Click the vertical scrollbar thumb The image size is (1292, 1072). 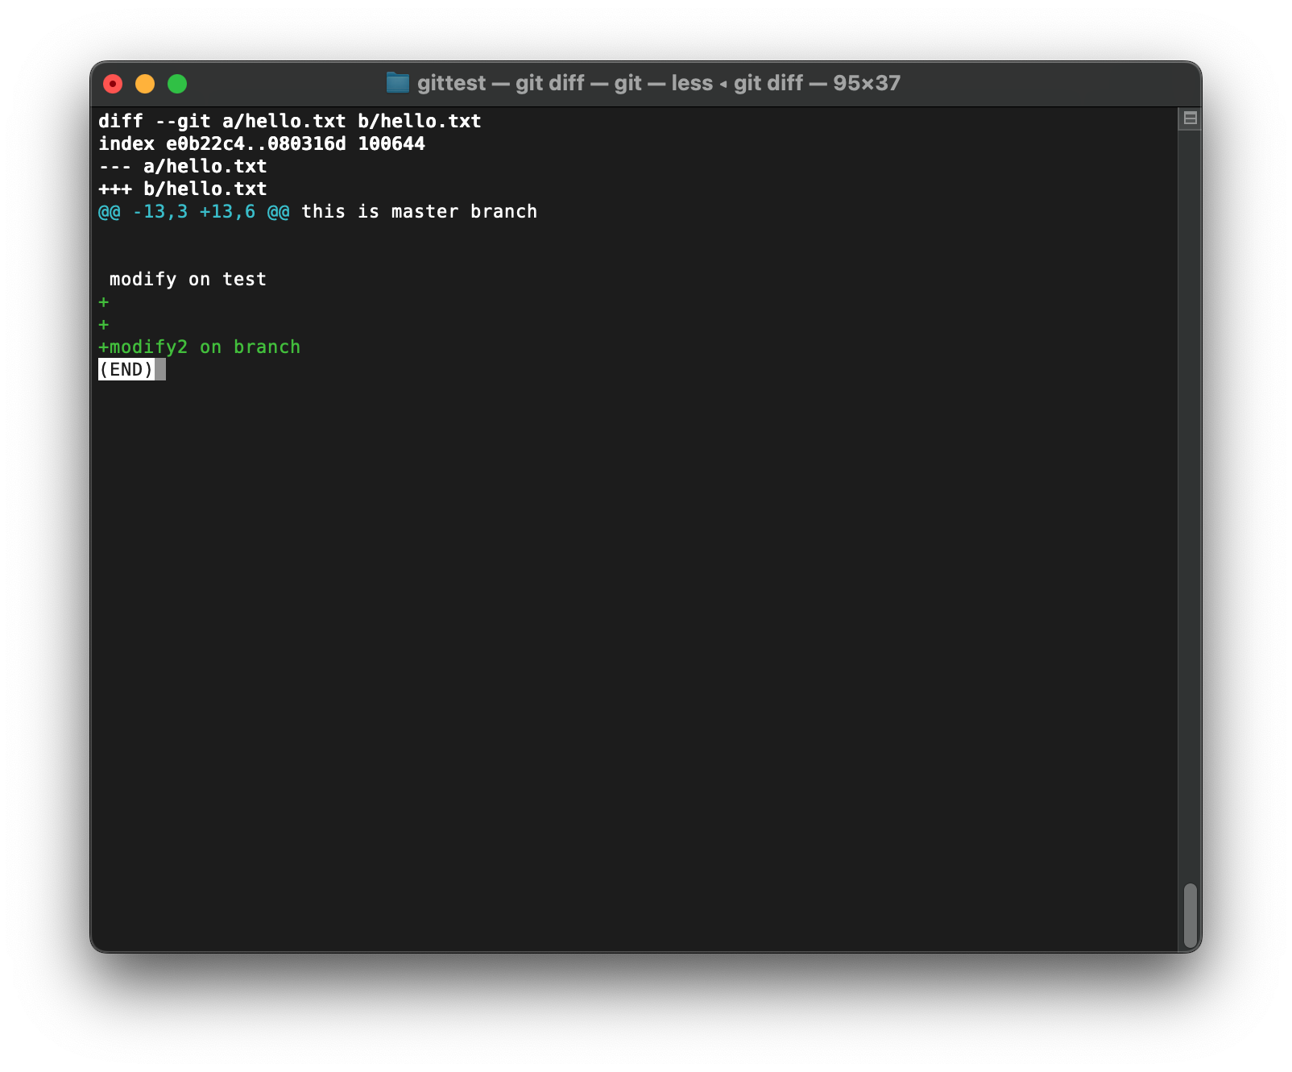point(1190,916)
